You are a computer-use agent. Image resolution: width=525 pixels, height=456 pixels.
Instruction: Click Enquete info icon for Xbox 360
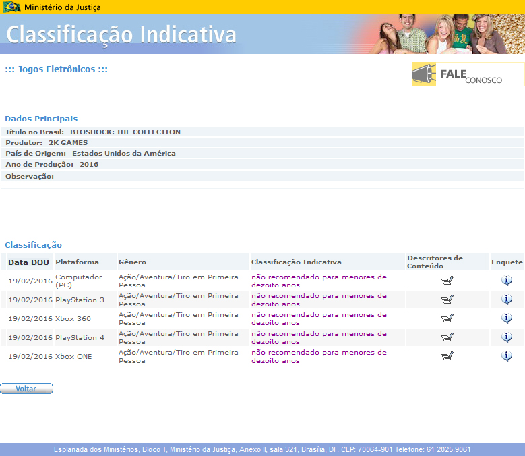click(x=507, y=318)
